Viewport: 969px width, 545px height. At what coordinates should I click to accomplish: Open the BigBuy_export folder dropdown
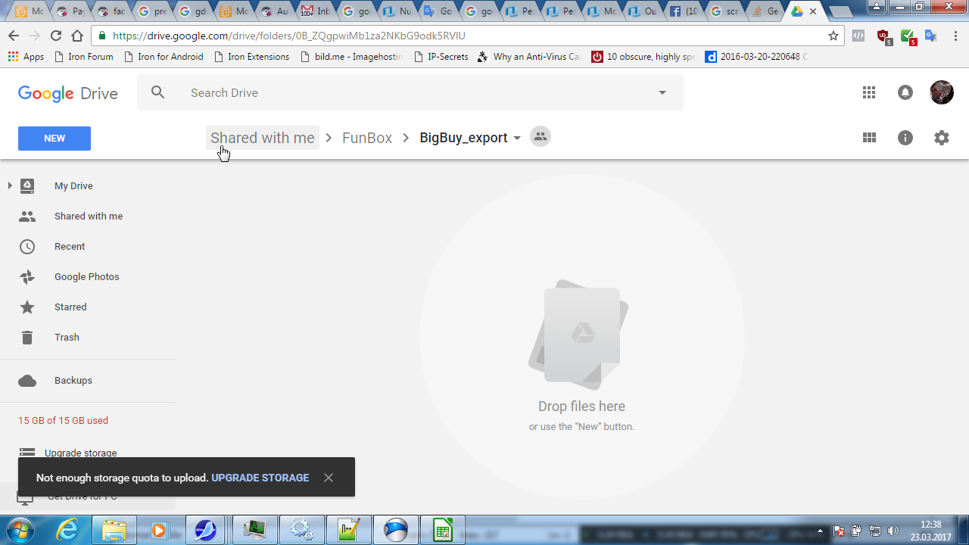pyautogui.click(x=517, y=138)
